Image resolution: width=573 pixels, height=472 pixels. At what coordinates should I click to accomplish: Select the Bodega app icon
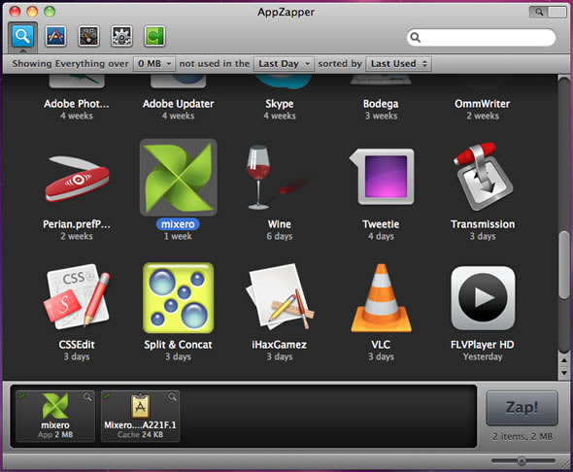coord(381,80)
